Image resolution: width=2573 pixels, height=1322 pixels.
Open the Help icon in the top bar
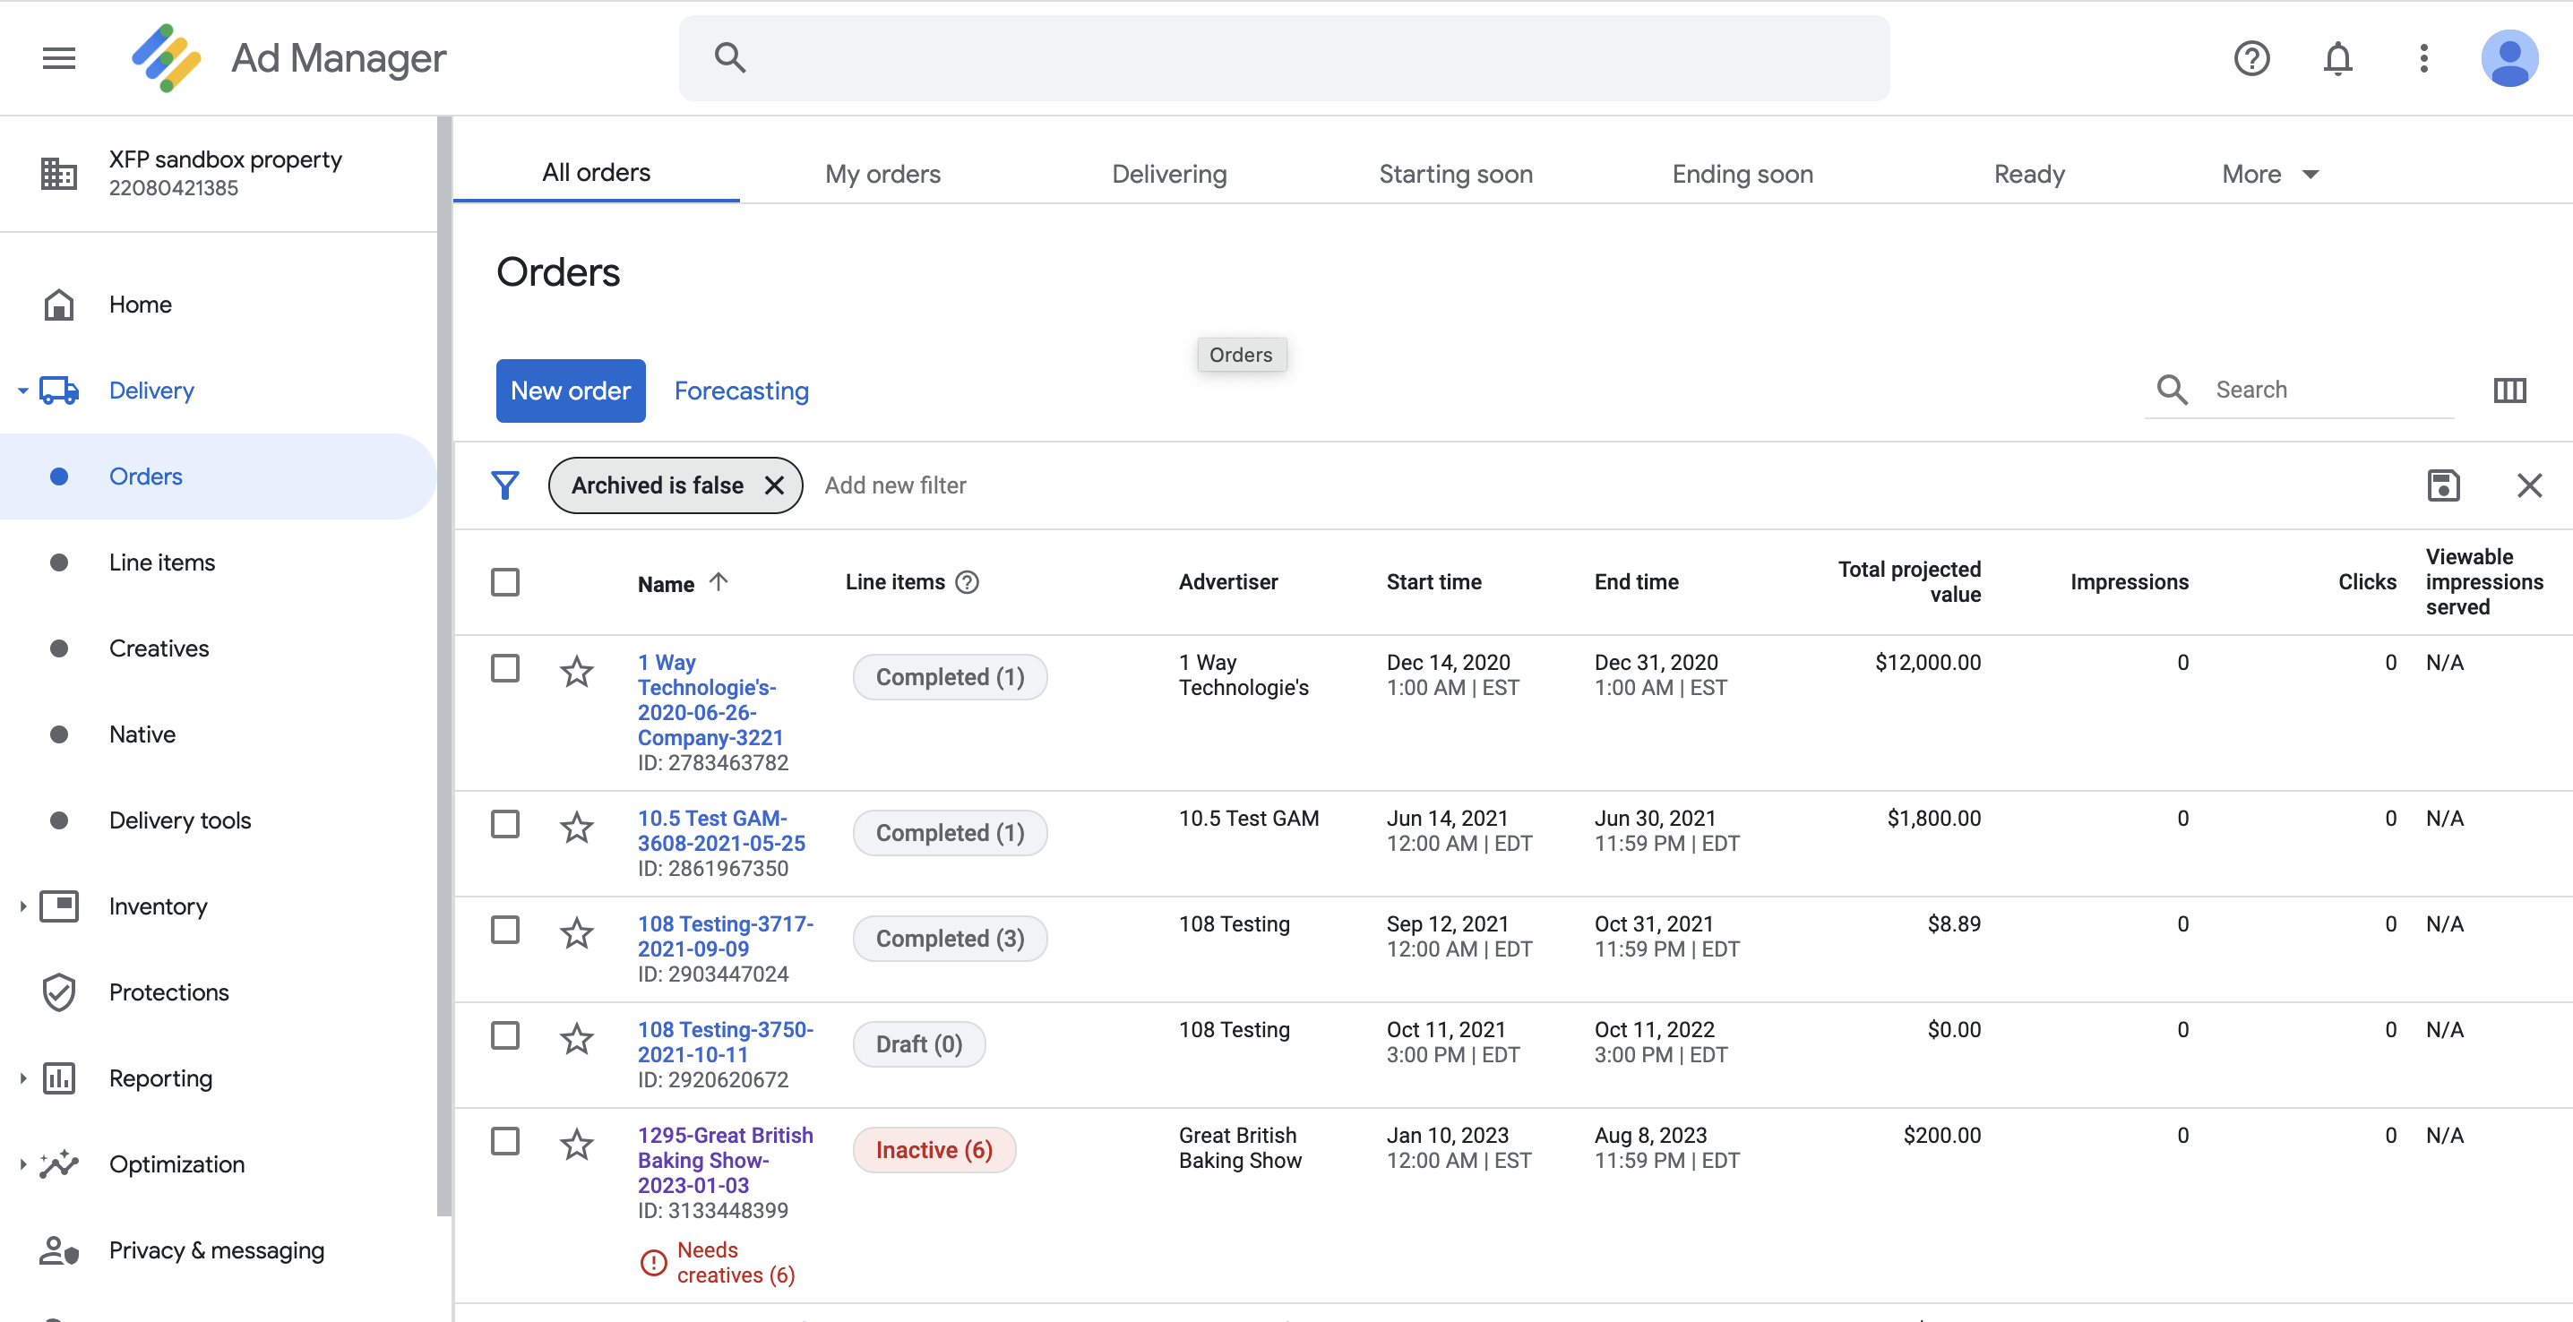tap(2251, 59)
